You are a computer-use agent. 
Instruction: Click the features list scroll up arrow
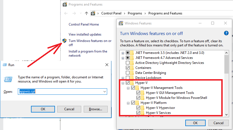coord(226,53)
